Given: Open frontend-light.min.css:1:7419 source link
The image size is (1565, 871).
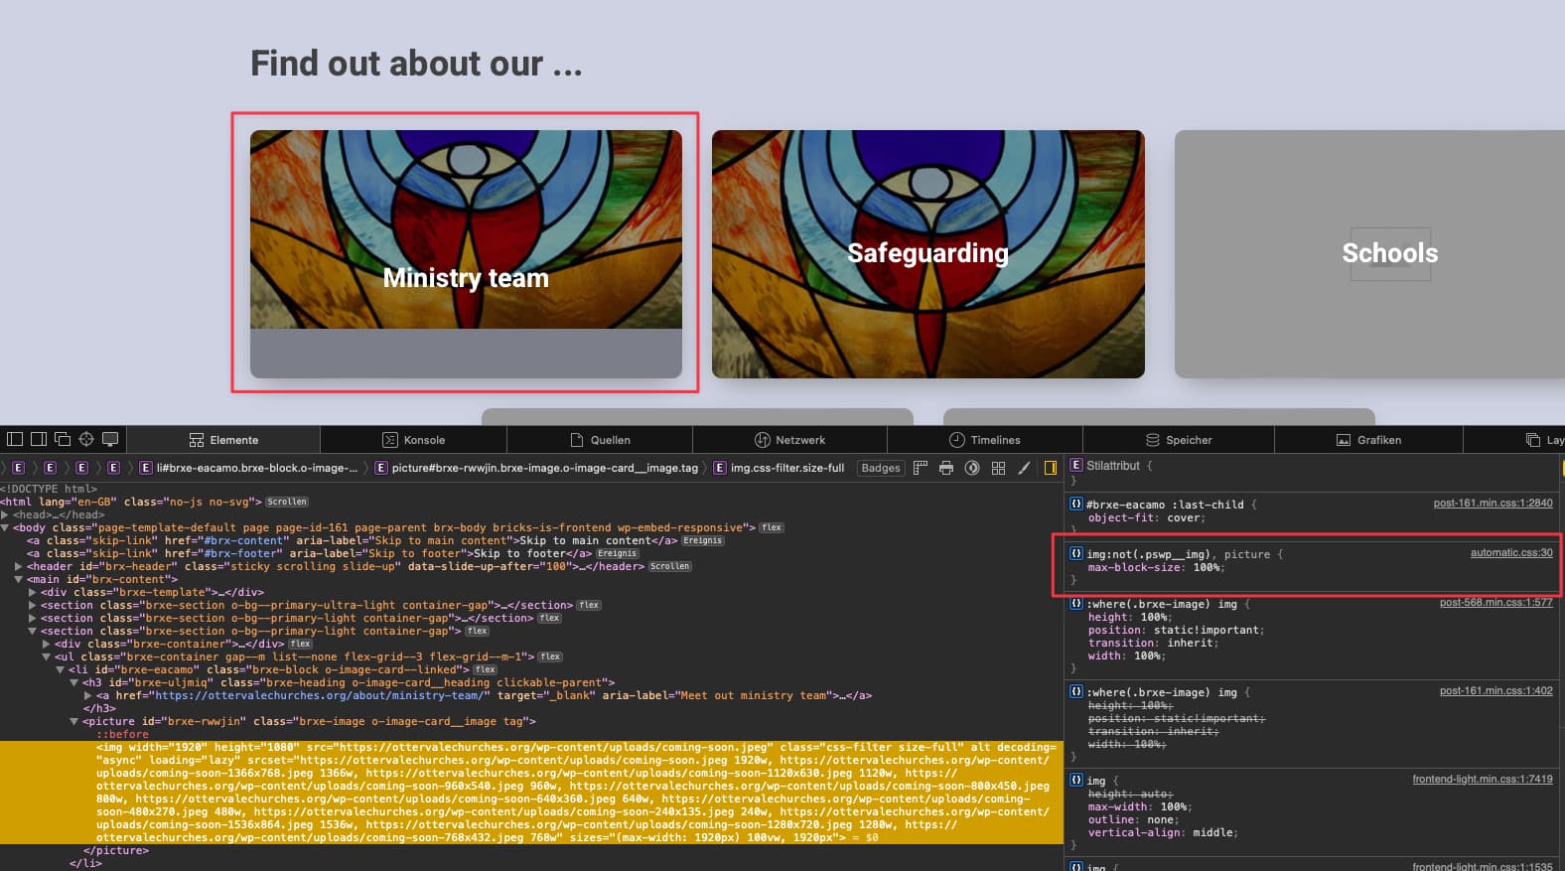Looking at the screenshot, I should (1483, 779).
